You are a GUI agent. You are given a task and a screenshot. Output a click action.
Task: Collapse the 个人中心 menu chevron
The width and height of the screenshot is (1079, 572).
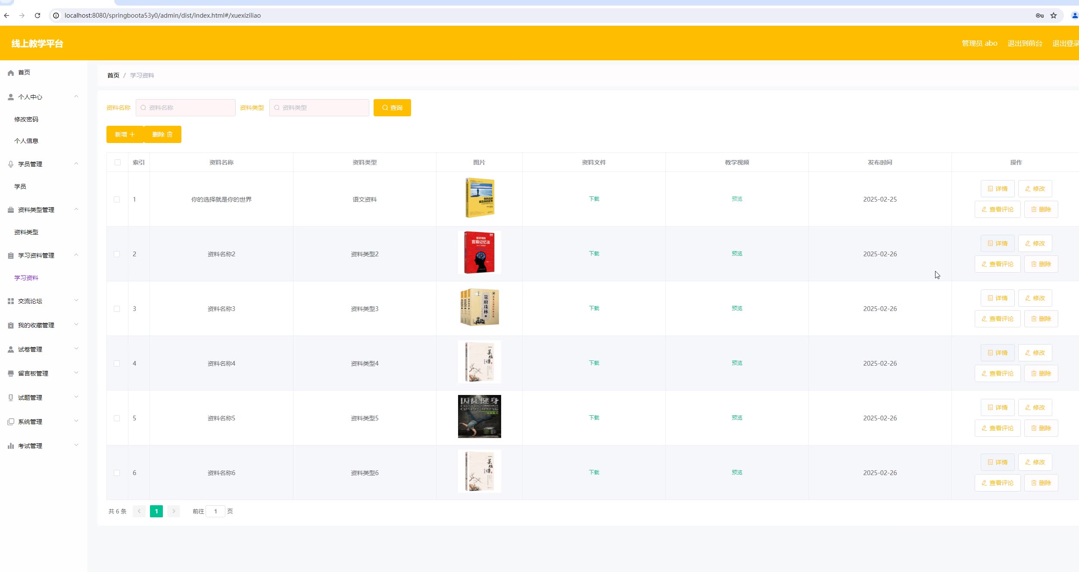(x=76, y=96)
